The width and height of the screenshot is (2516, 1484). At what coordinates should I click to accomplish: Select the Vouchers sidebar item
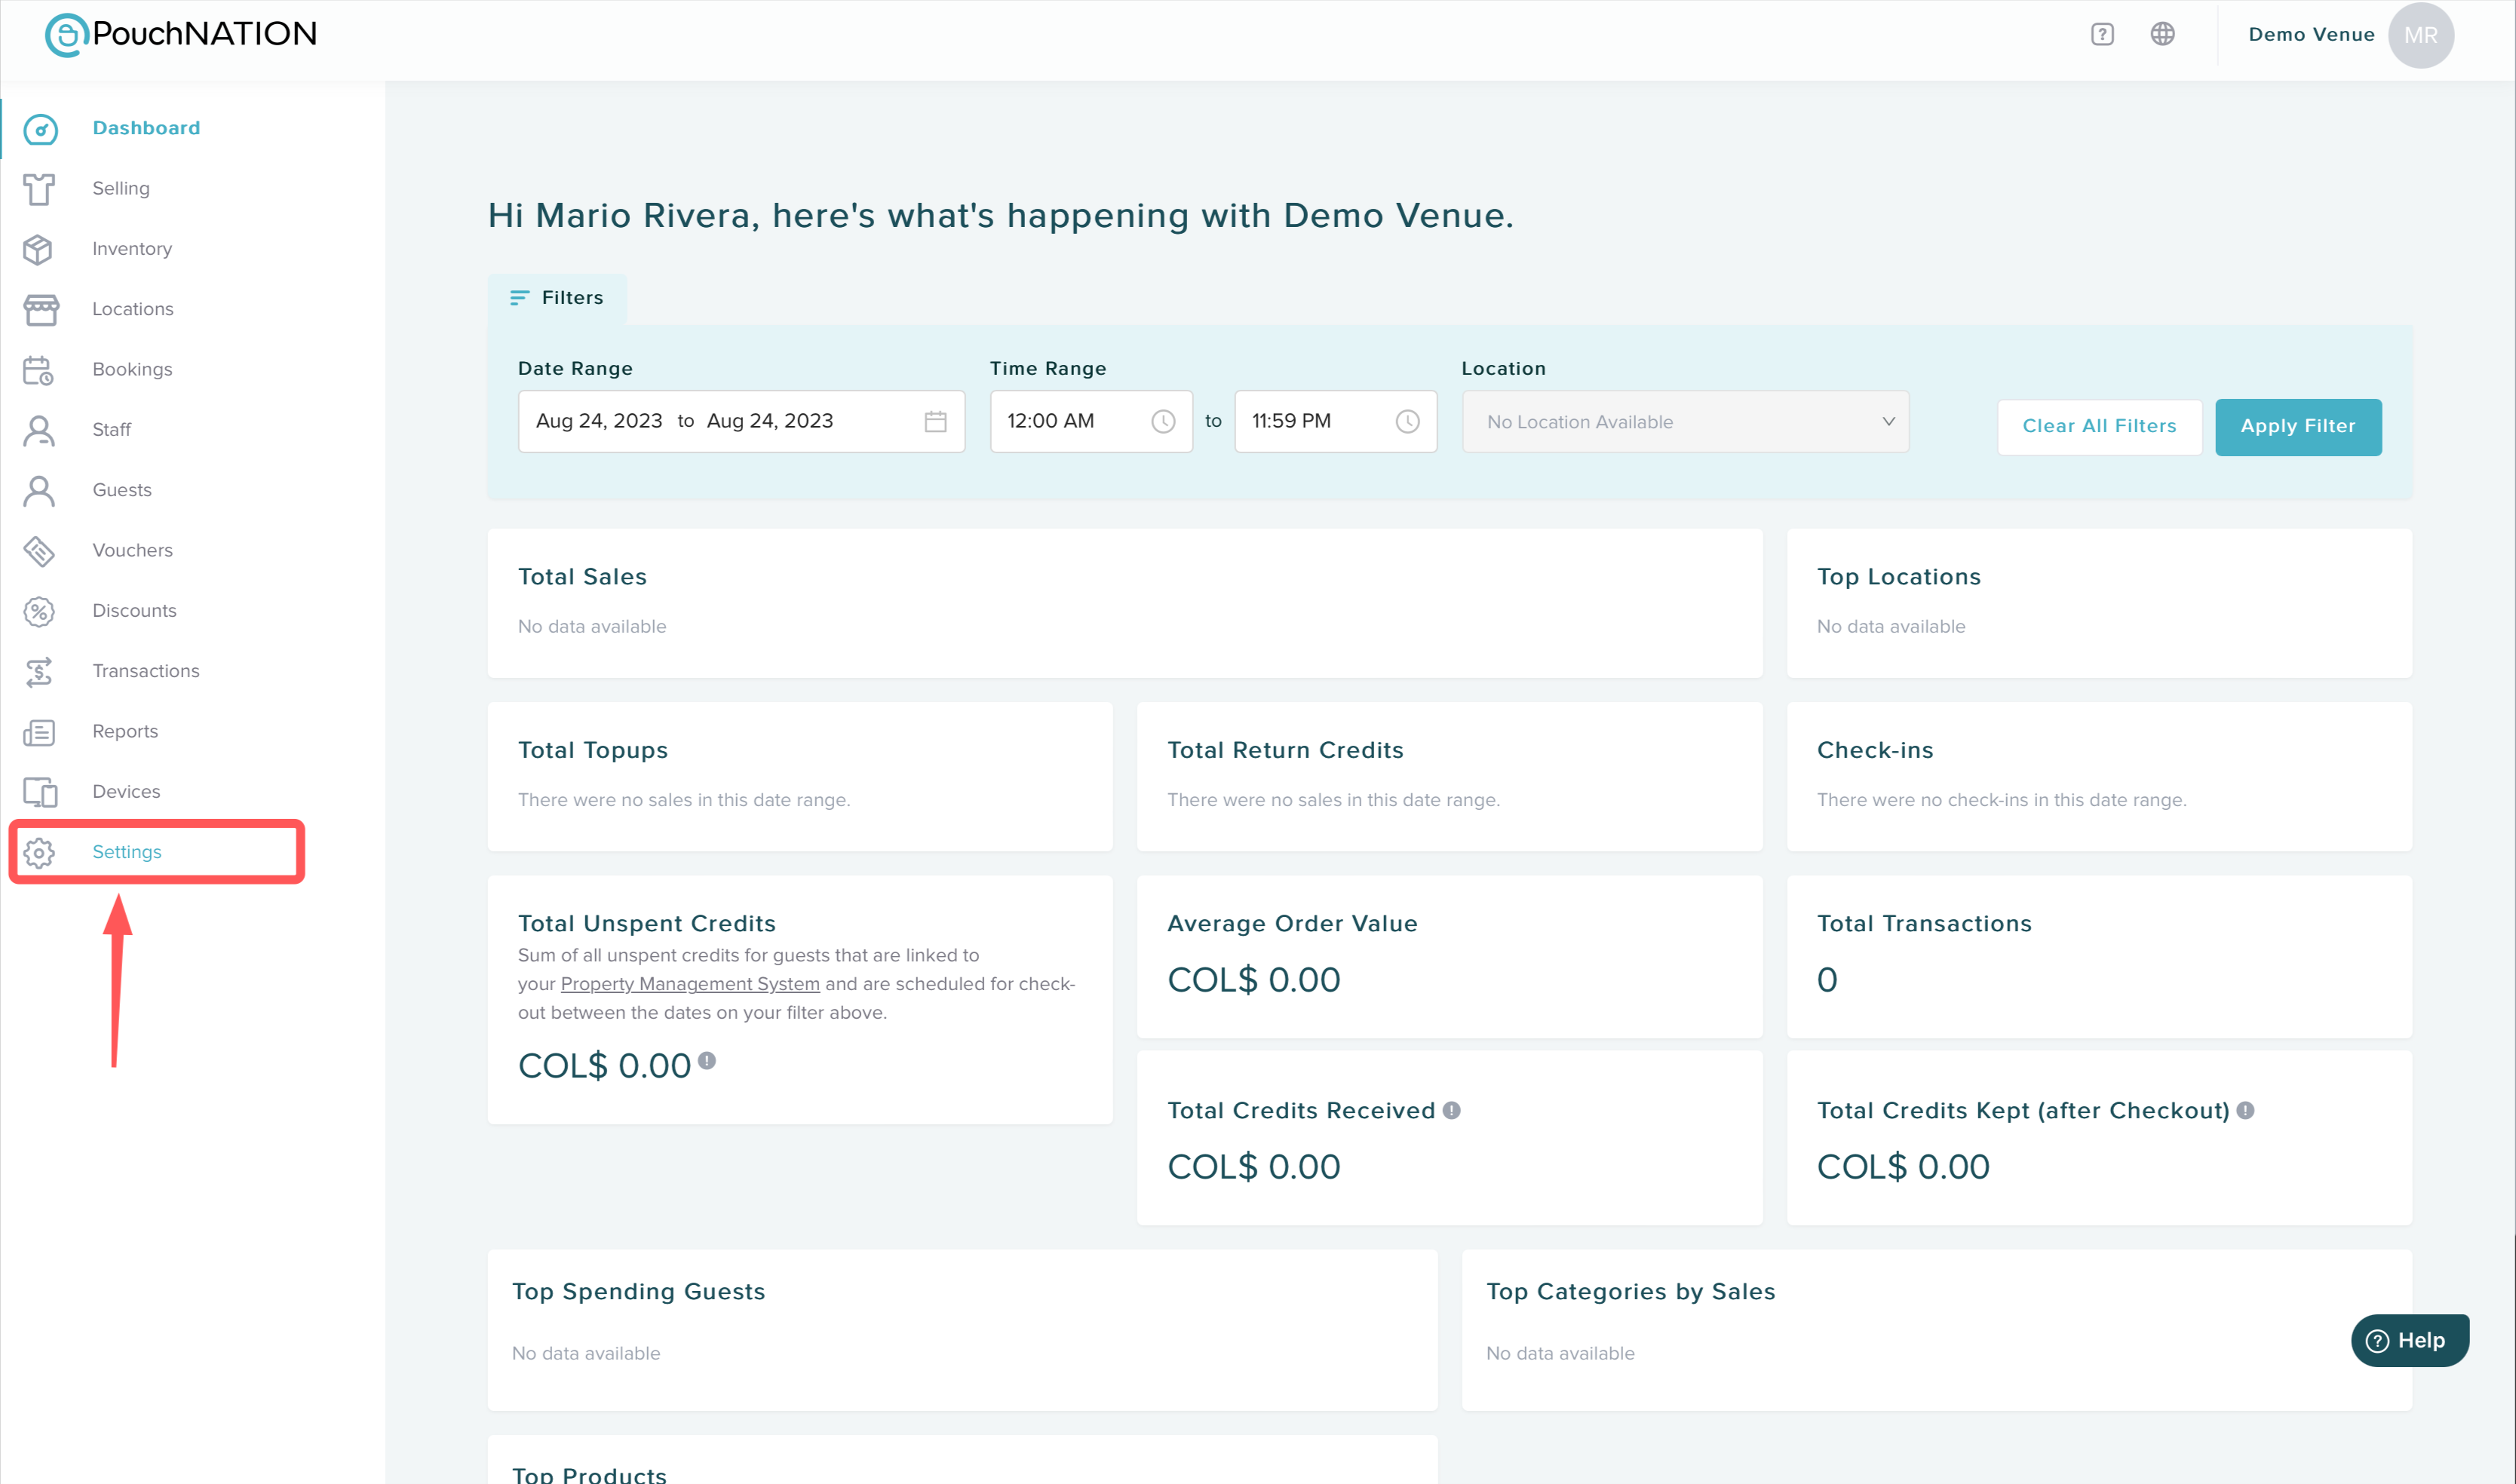point(132,550)
